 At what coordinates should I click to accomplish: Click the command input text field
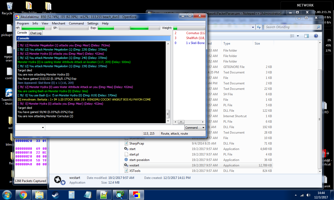click(115, 128)
